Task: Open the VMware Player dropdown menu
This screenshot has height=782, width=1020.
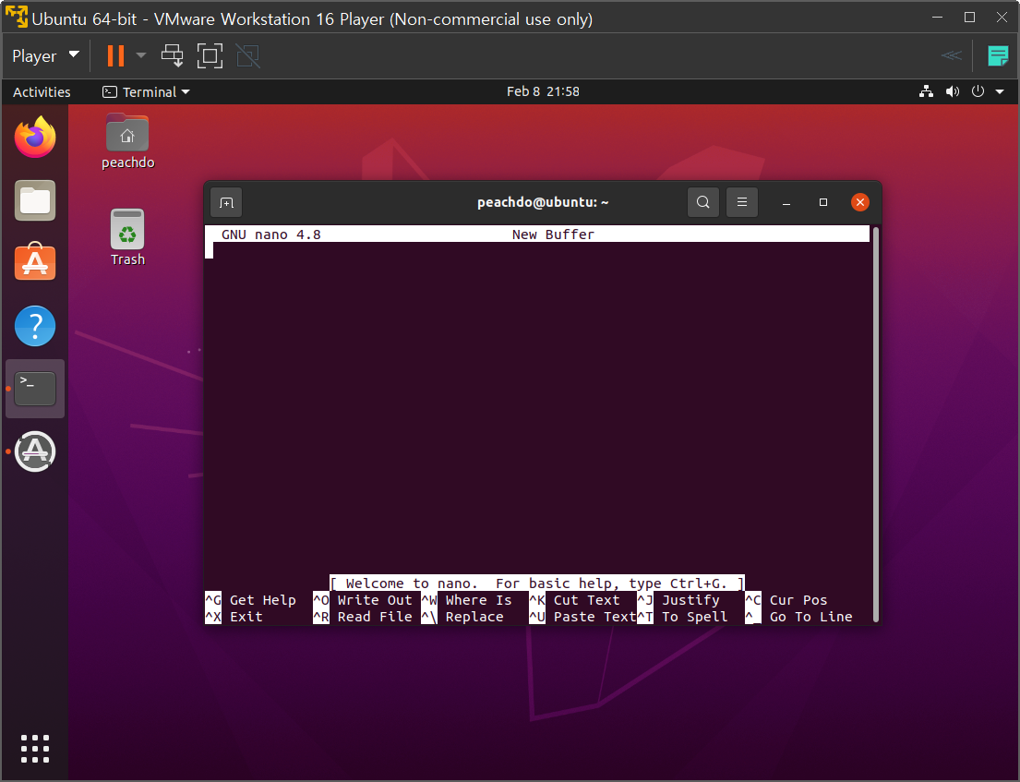Action: (45, 56)
